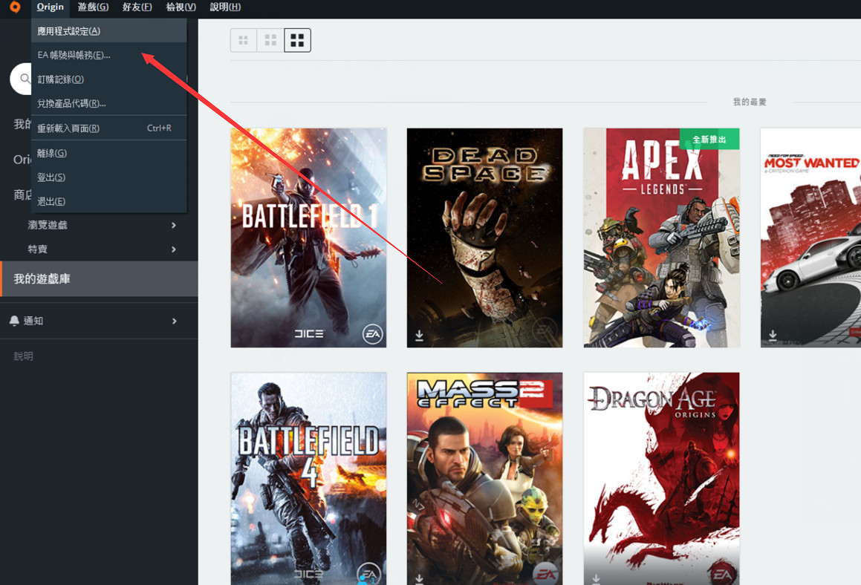
Task: Open the 遊戲(G) menu
Action: coord(93,7)
